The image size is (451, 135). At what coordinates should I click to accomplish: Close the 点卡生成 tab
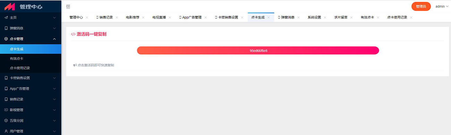[x=269, y=17]
